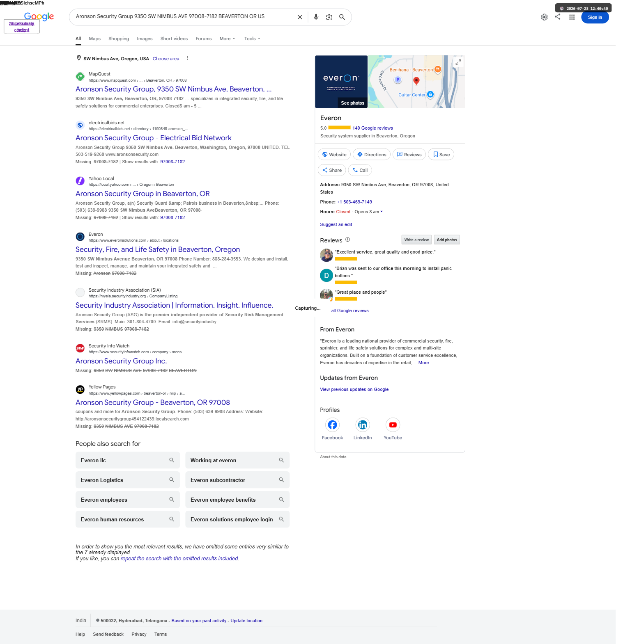Search for Everon Logistics suggestion
This screenshot has width=623, height=644.
(x=128, y=480)
